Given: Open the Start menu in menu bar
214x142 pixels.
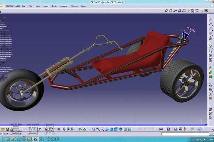Looking at the screenshot, I should (x=1, y=6).
